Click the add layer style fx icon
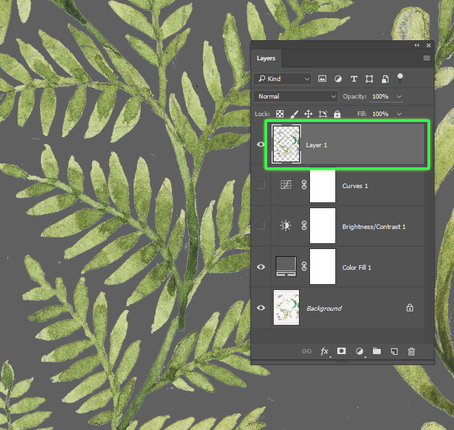The width and height of the screenshot is (454, 430). tap(324, 351)
